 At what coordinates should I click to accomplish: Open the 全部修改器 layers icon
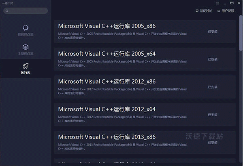click(26, 47)
